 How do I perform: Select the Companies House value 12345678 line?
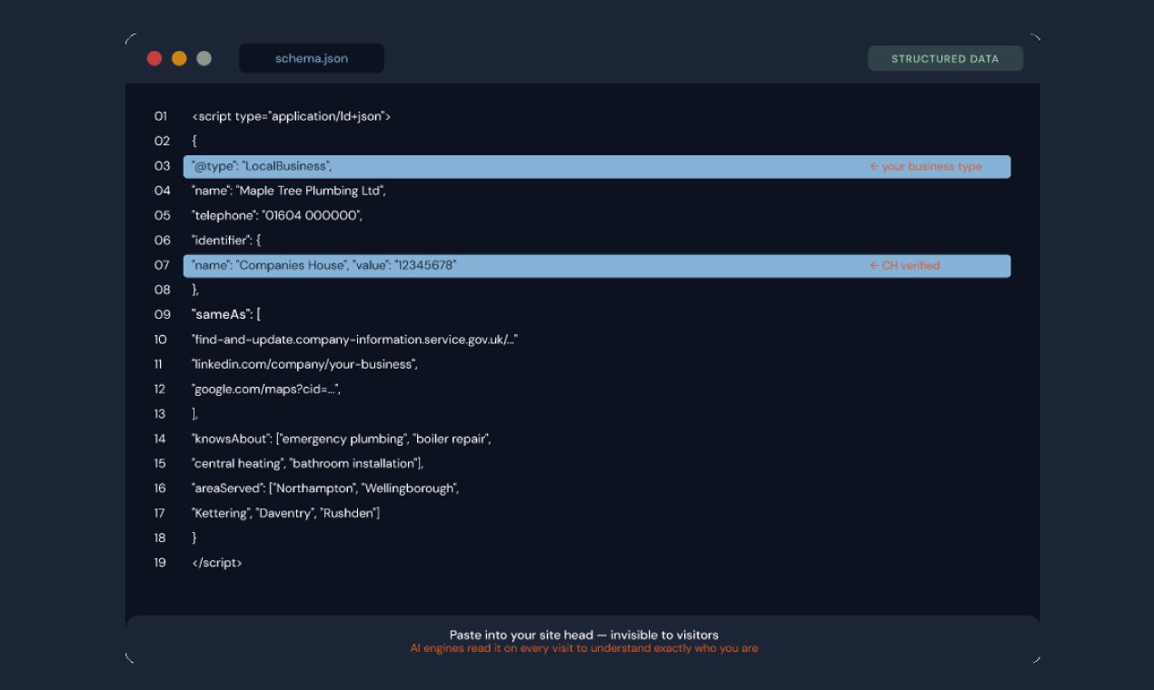(x=597, y=265)
